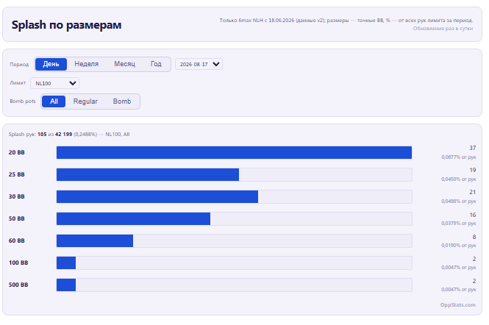Click the Splash-рук summary line
The height and width of the screenshot is (325, 489).
click(69, 135)
